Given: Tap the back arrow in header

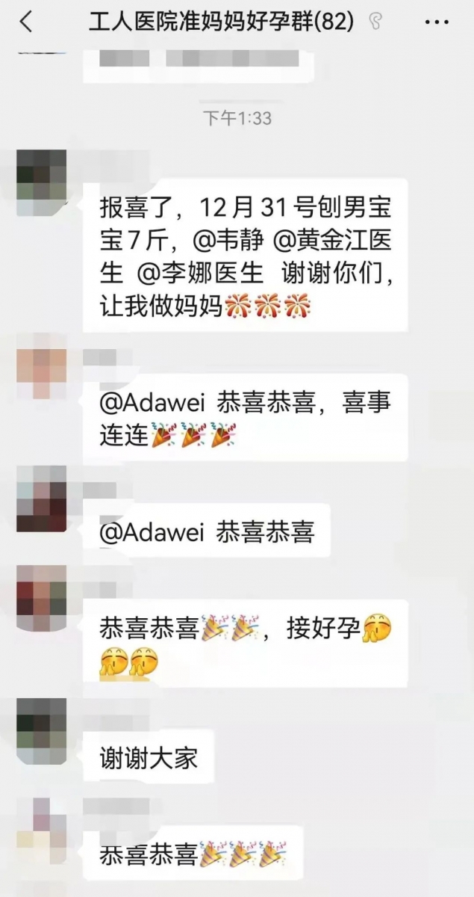Looking at the screenshot, I should [27, 22].
